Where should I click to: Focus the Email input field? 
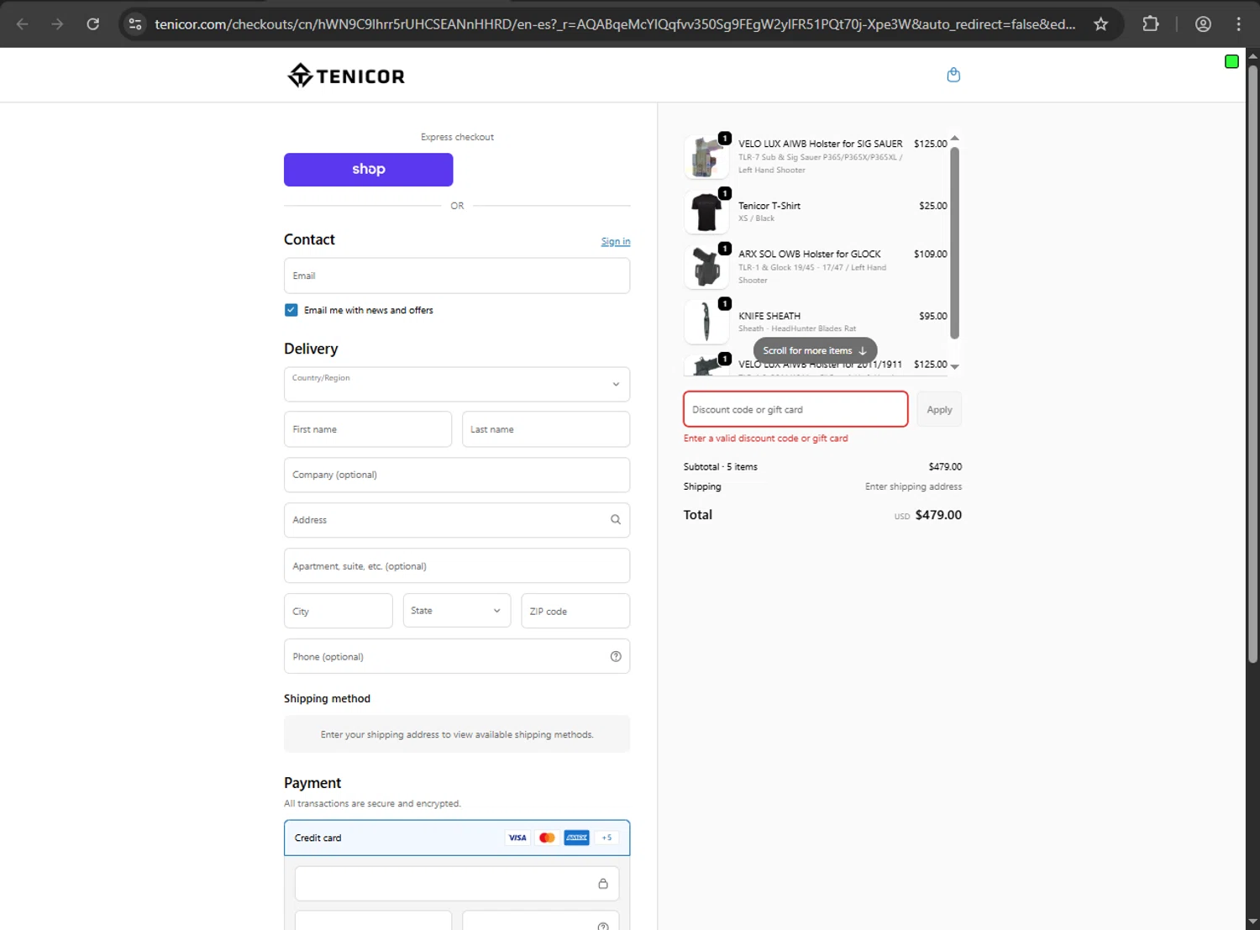pyautogui.click(x=457, y=276)
